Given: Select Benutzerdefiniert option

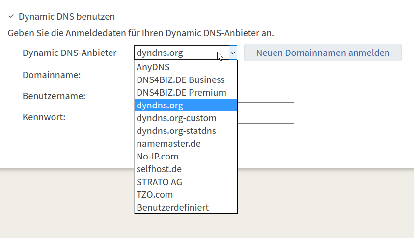Looking at the screenshot, I should [x=186, y=207].
